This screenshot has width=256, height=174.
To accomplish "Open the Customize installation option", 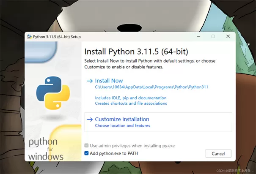I will tap(158, 122).
